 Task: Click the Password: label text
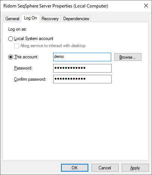[23, 68]
